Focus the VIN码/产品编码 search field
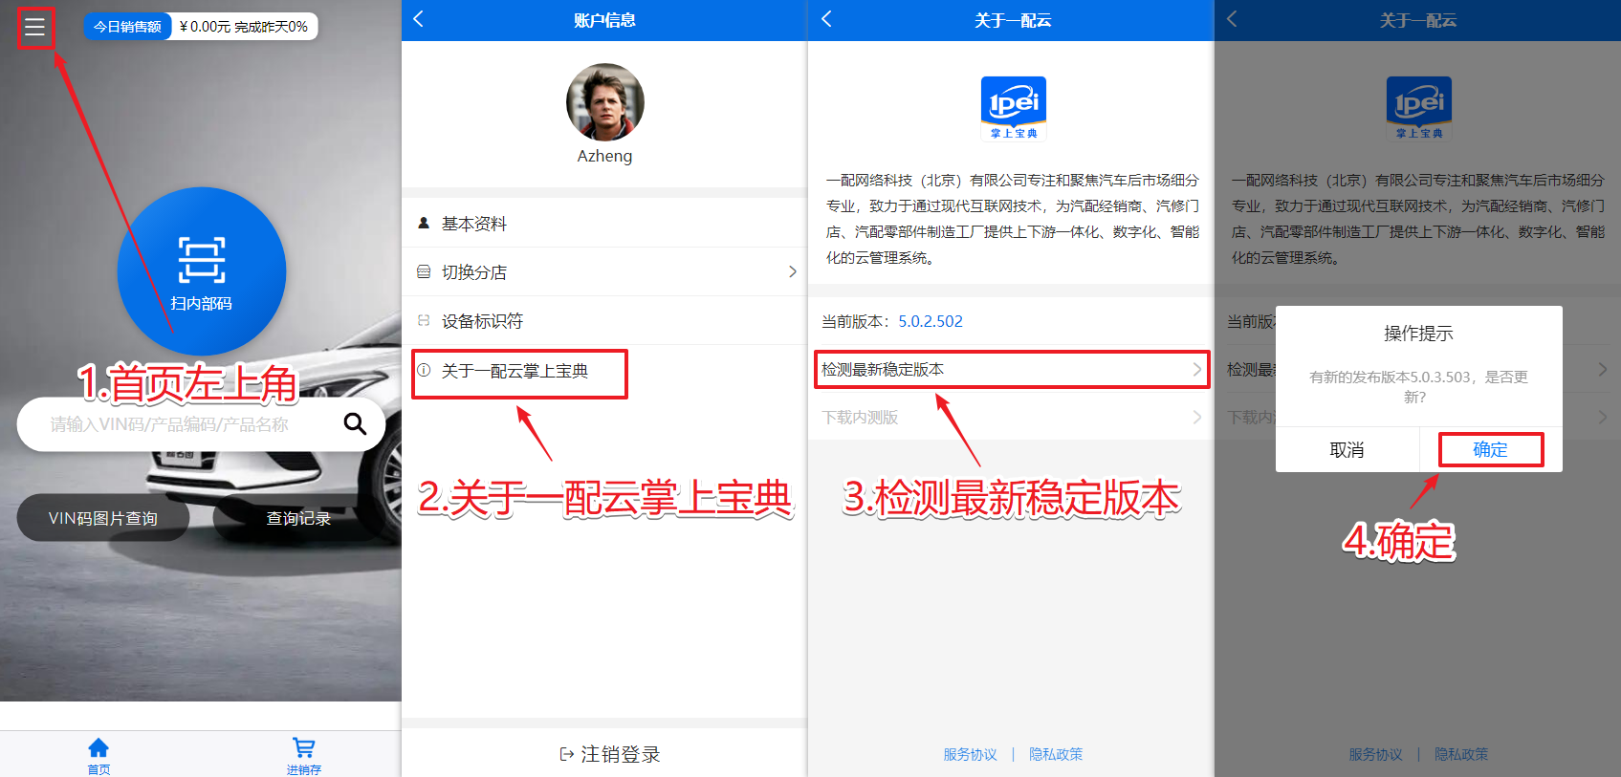Screen dimensions: 1621x777 pyautogui.click(x=201, y=424)
